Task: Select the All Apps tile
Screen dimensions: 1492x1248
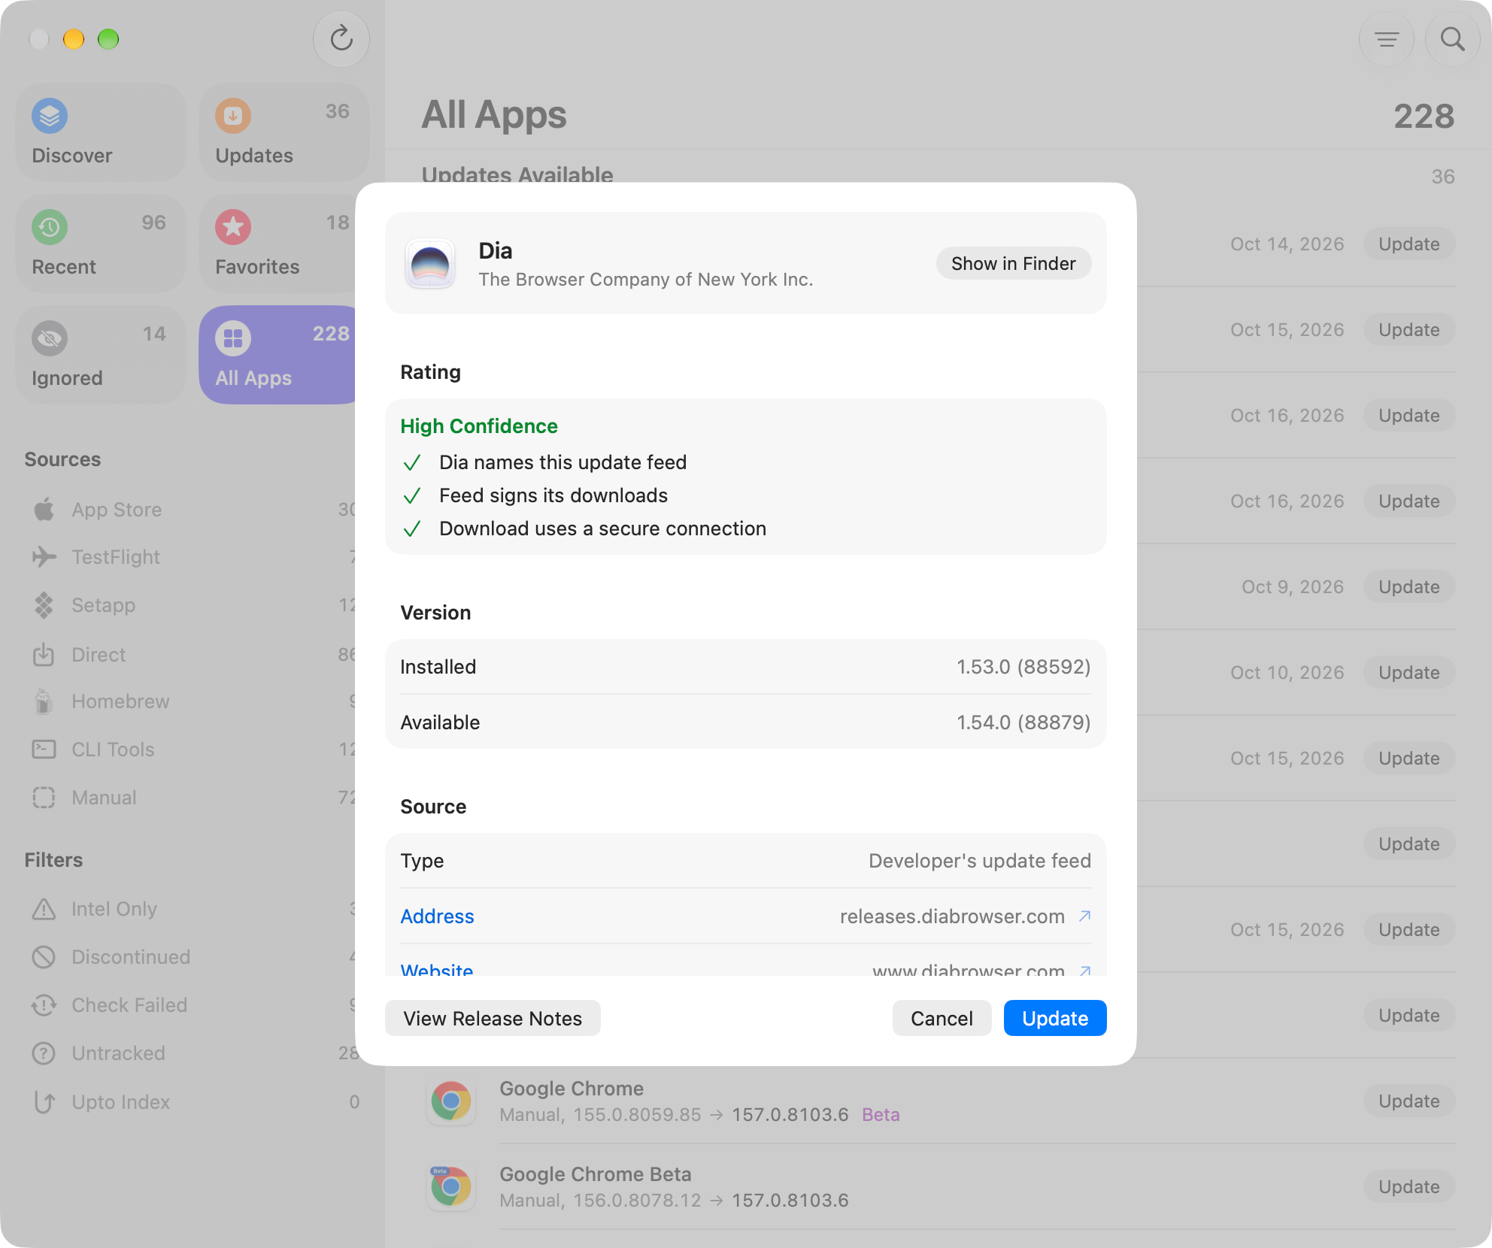Action: click(x=278, y=354)
